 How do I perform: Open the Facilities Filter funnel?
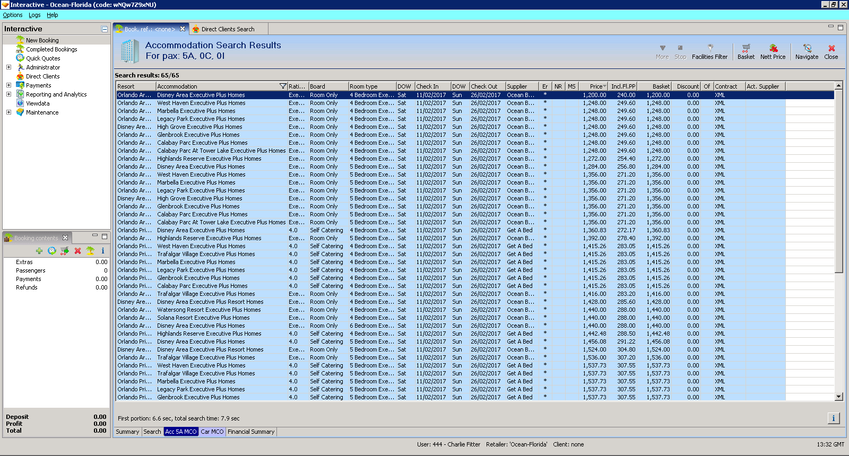tap(709, 51)
